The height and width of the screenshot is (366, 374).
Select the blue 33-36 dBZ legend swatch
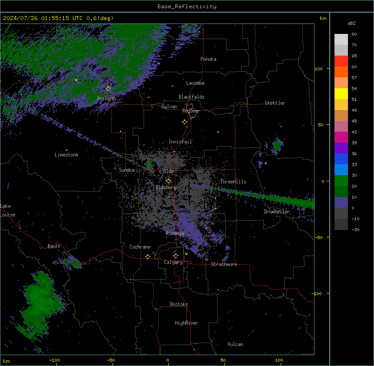tap(341, 159)
